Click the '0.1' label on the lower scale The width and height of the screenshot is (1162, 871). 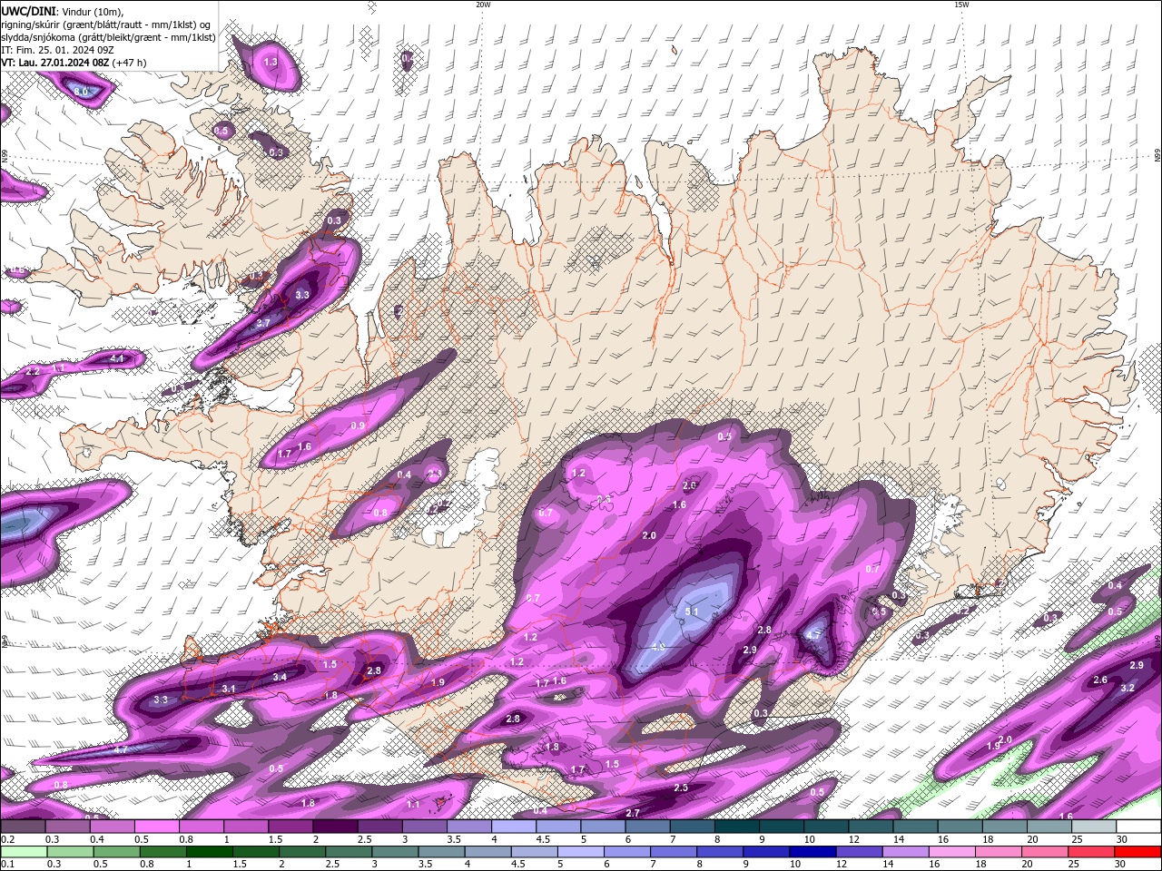(7, 864)
